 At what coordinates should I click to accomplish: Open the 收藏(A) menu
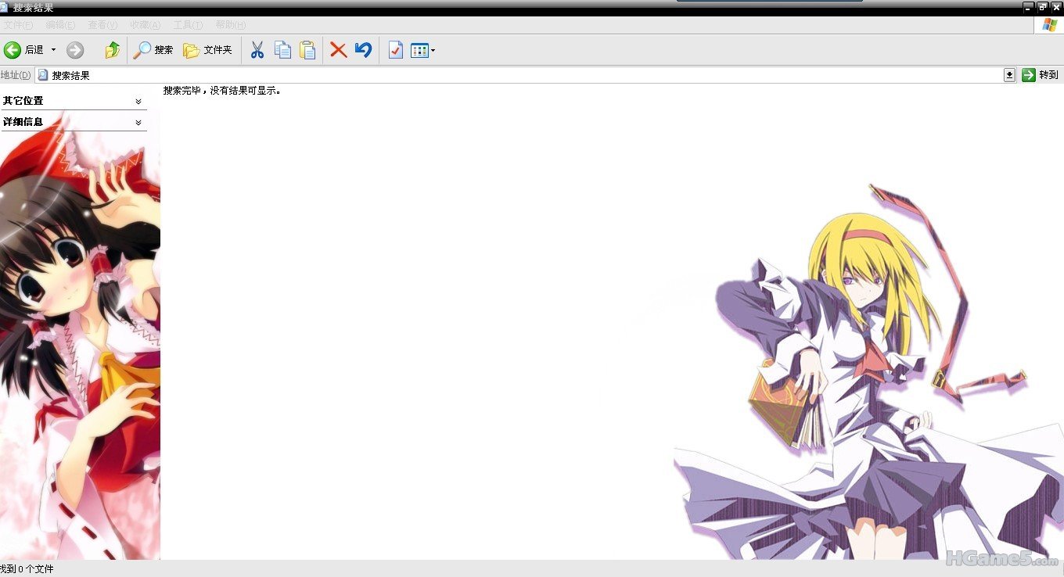pyautogui.click(x=145, y=25)
